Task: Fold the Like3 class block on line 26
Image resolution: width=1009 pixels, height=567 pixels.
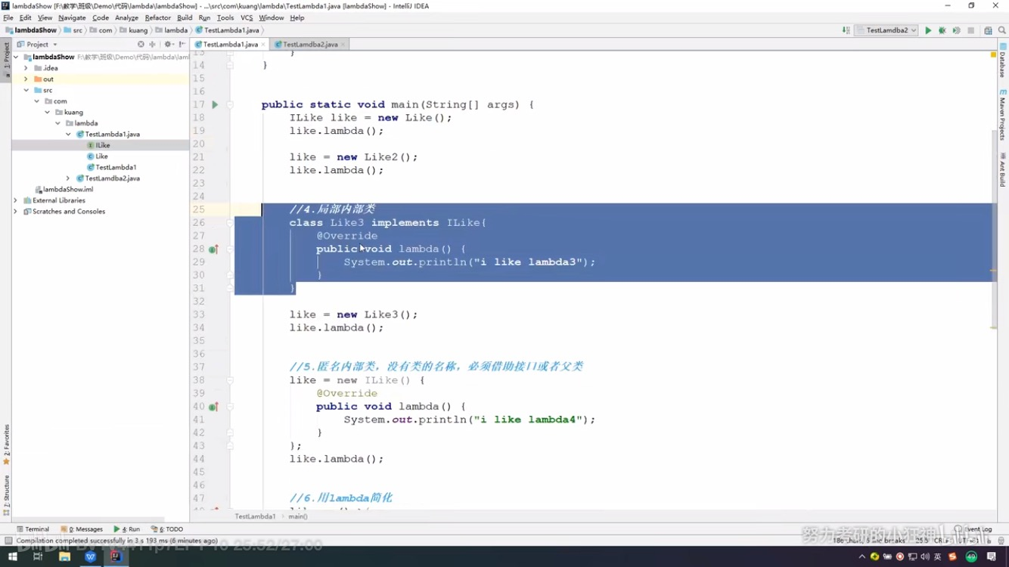Action: point(230,223)
